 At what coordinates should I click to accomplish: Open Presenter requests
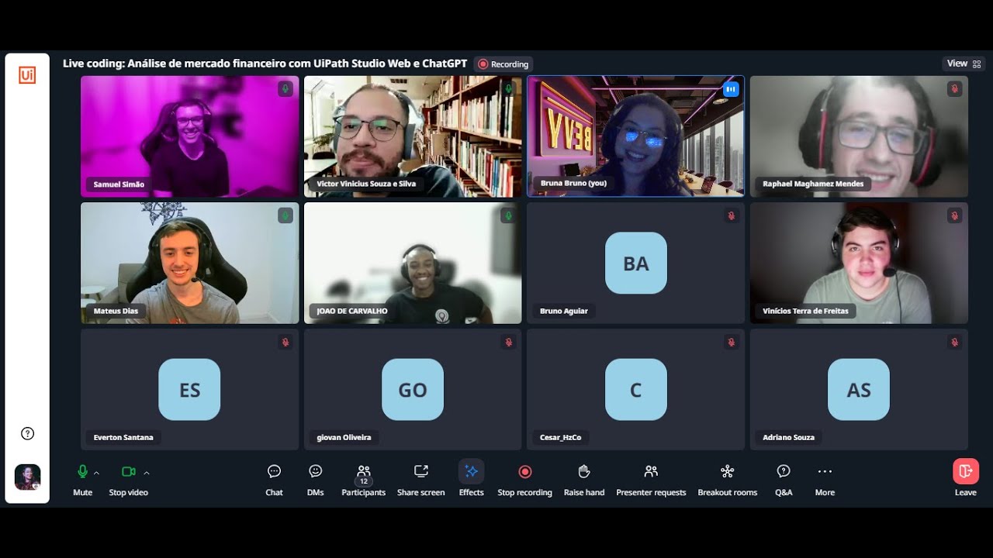(651, 479)
